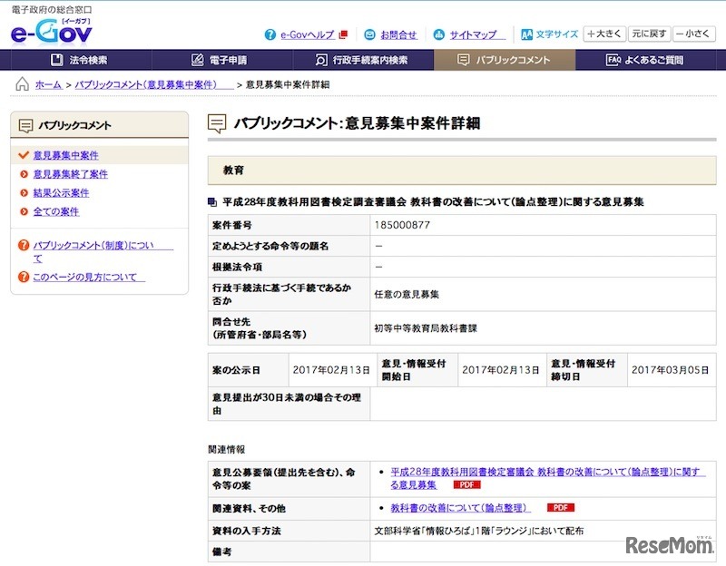Click the お問合せ mail icon

369,34
